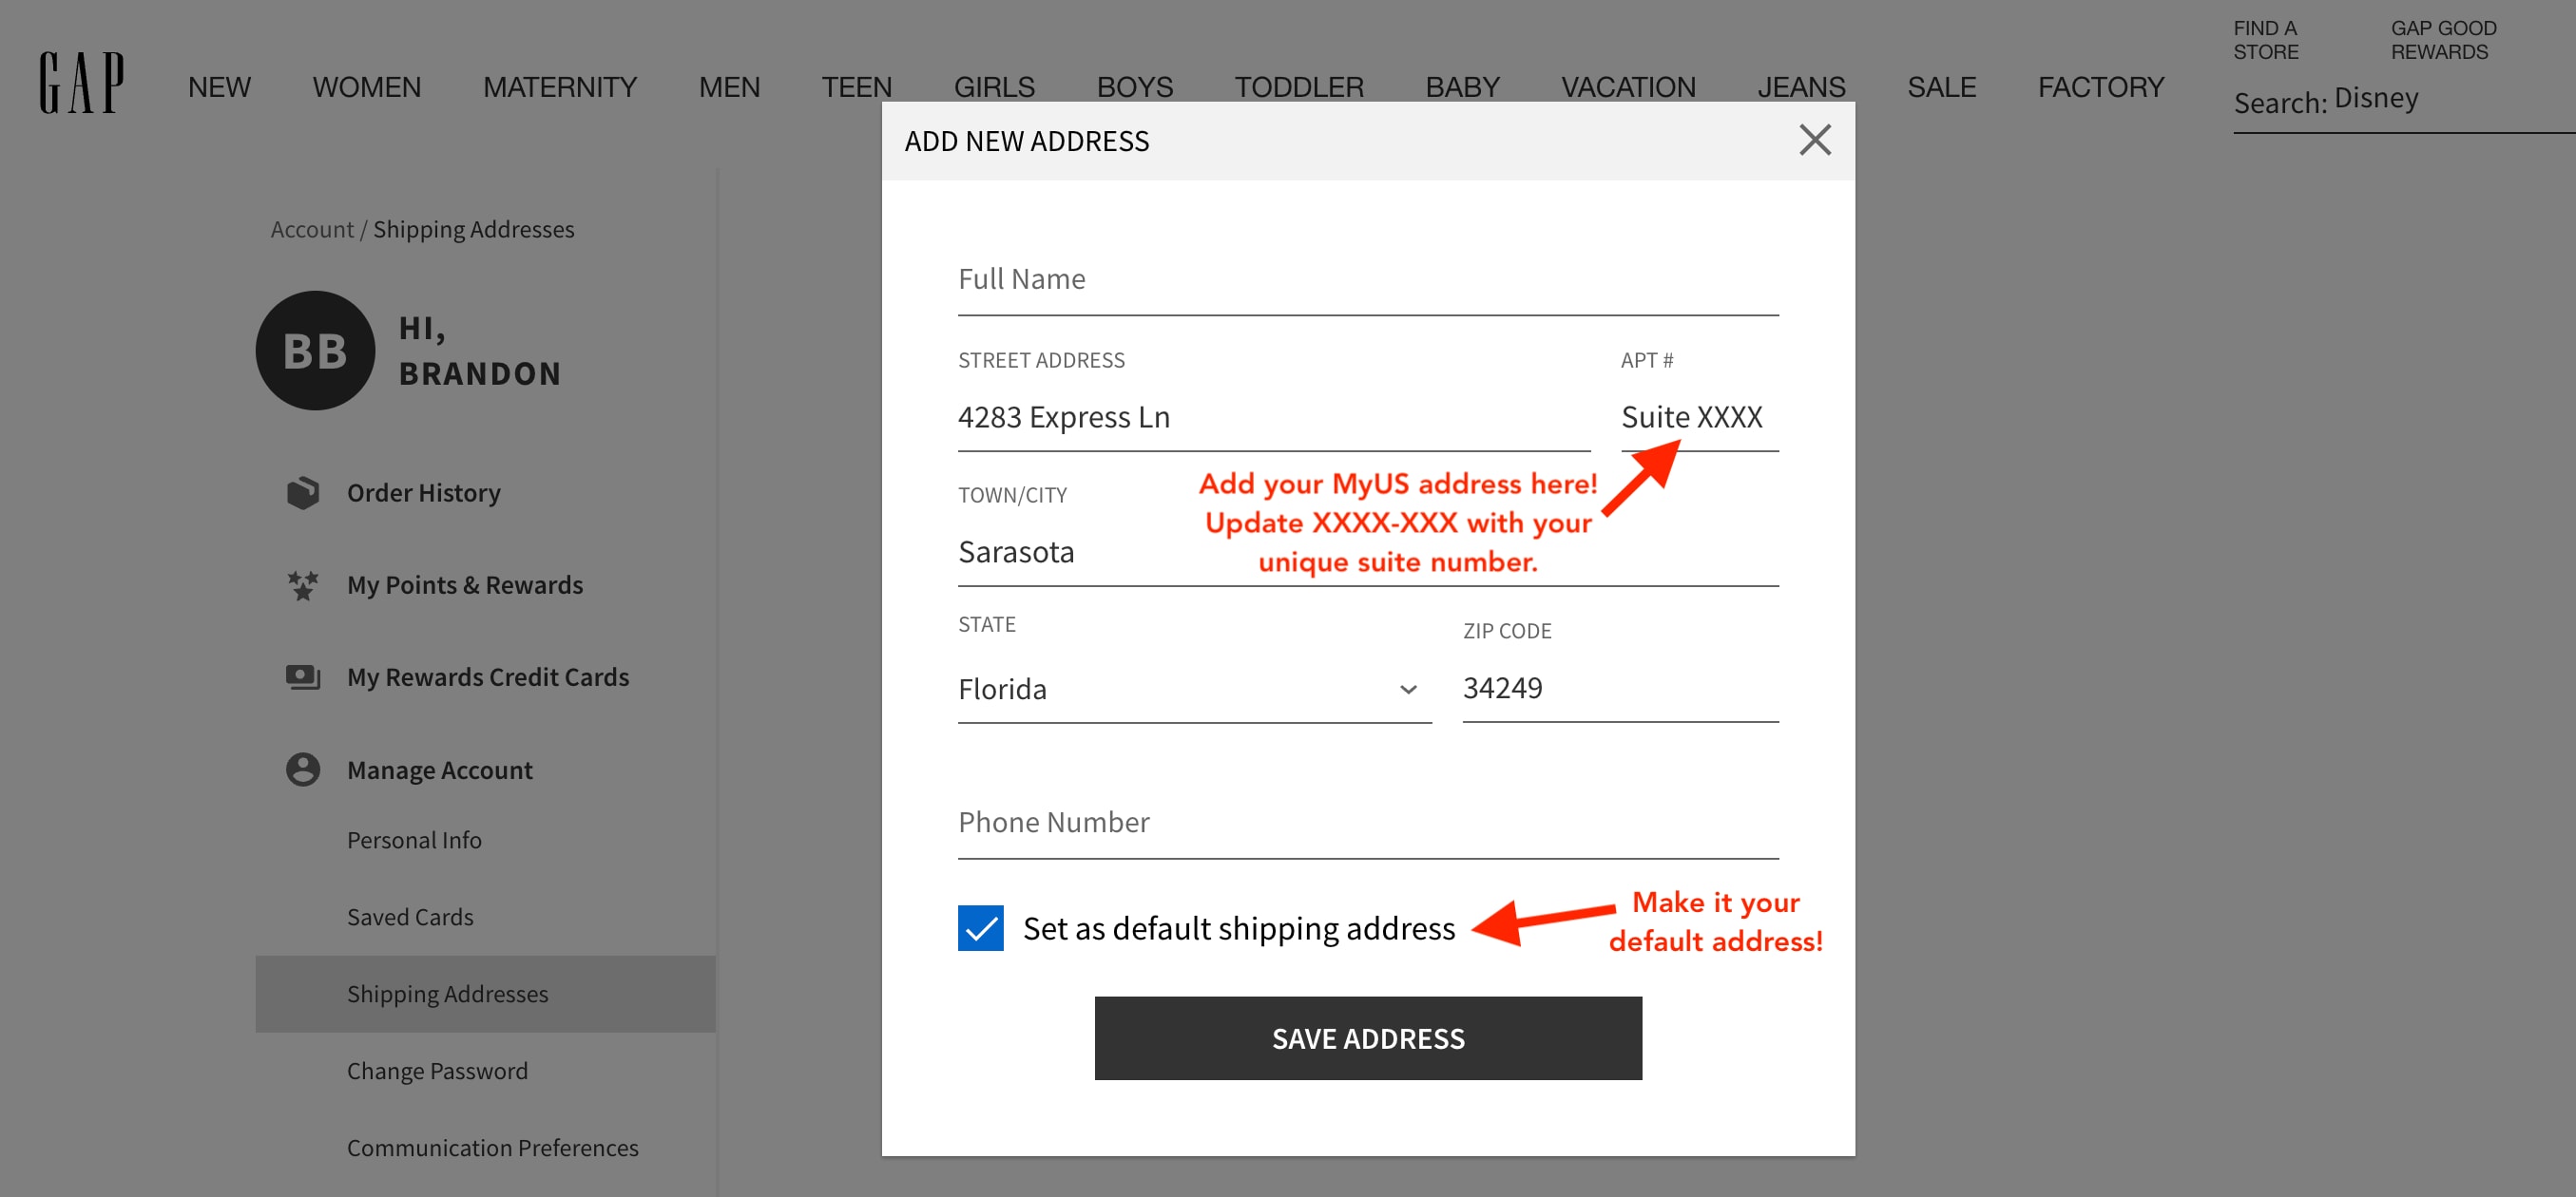Open the BOYS menu
The height and width of the screenshot is (1197, 2576).
coord(1134,87)
